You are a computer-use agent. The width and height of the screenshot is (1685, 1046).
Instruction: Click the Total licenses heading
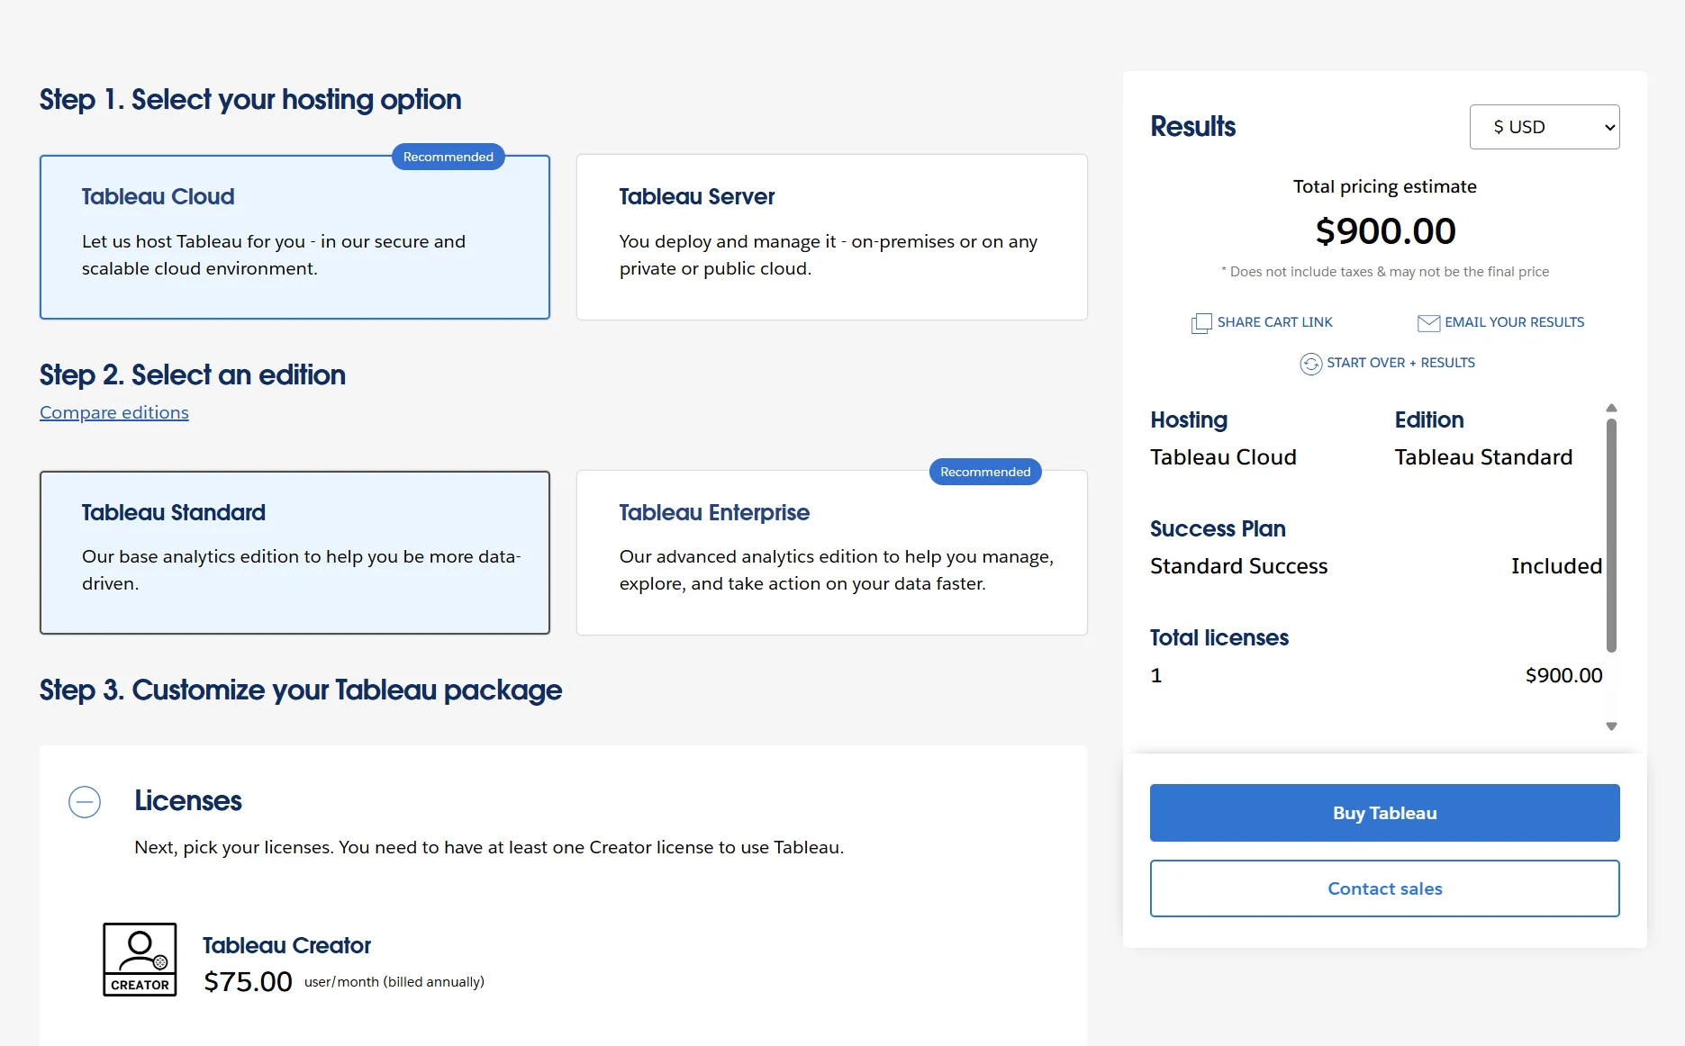pos(1219,638)
